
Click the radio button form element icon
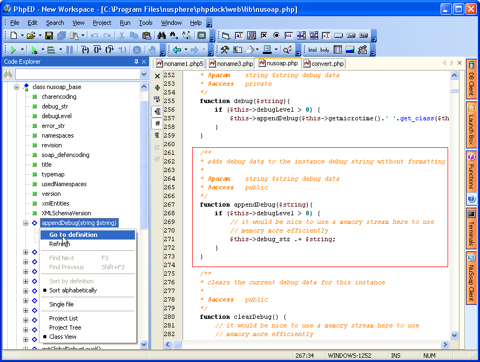click(276, 36)
